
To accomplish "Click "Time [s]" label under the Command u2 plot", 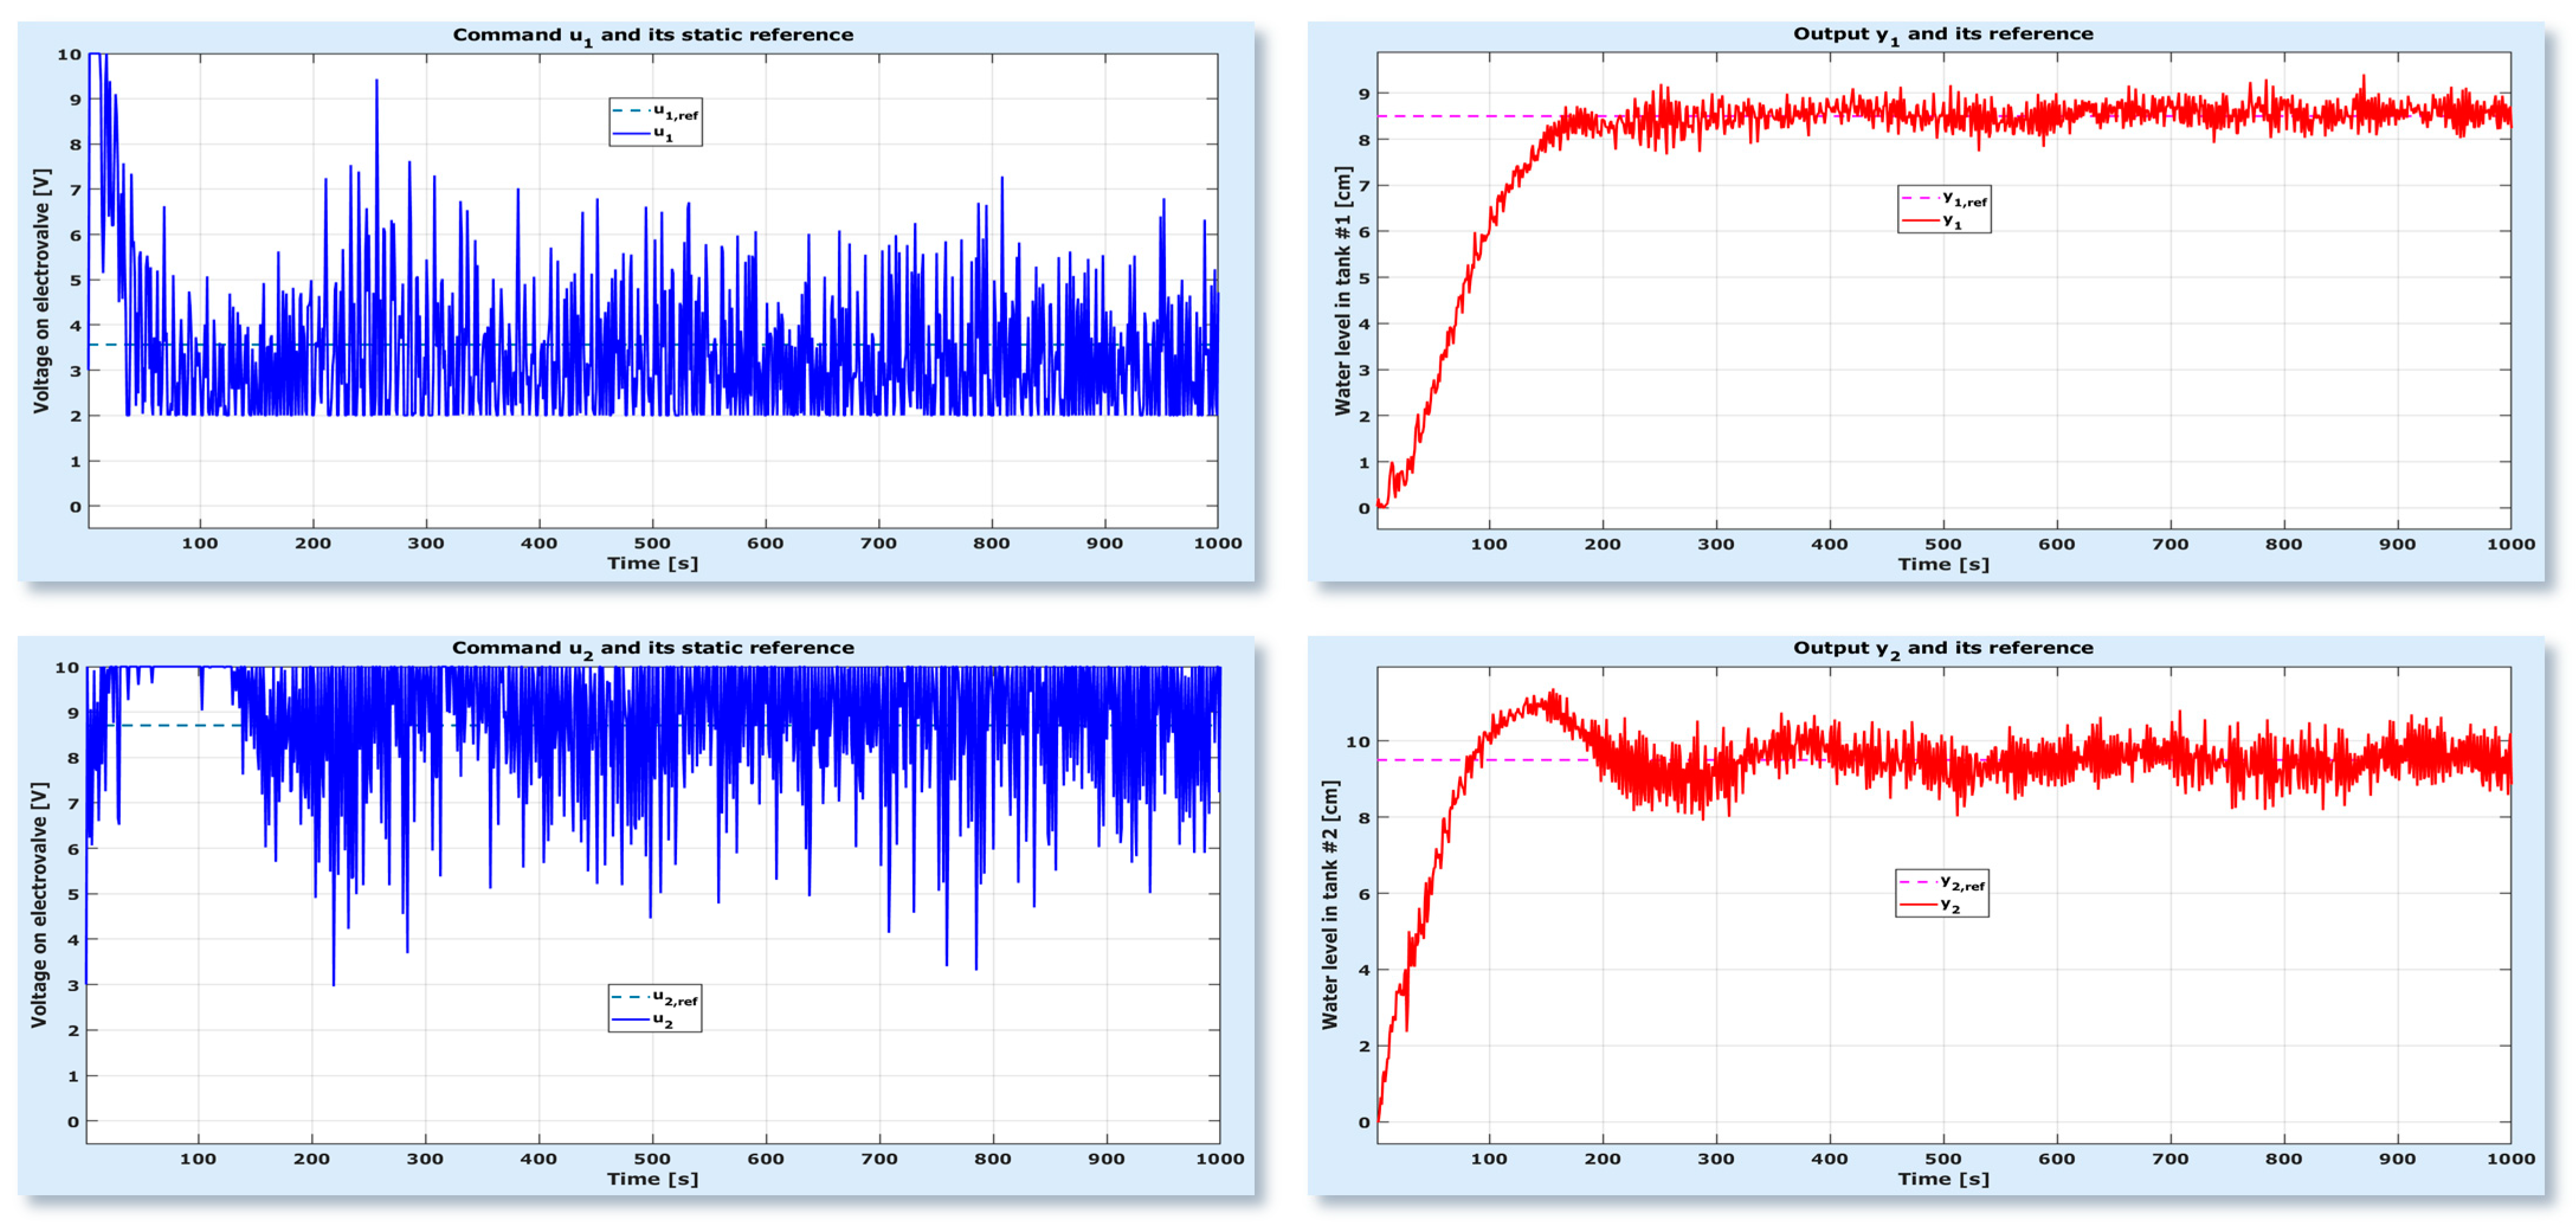I will tap(653, 1179).
